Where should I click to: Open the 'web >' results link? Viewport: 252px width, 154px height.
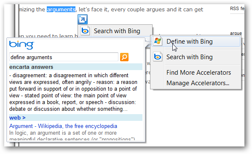tap(17, 117)
